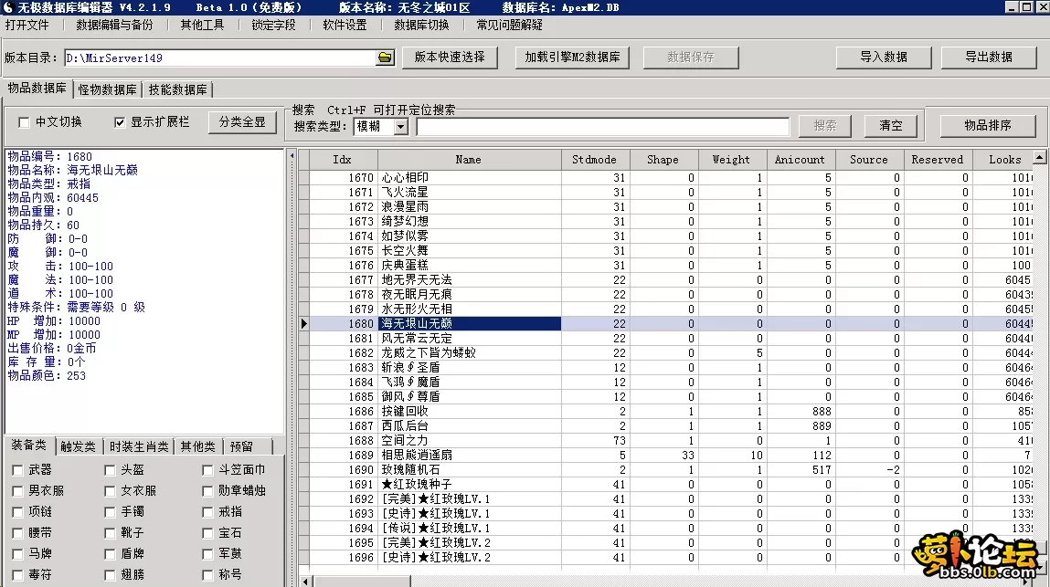Select the 触发类 category tab
Screen dimensions: 1050x587
pyautogui.click(x=79, y=446)
